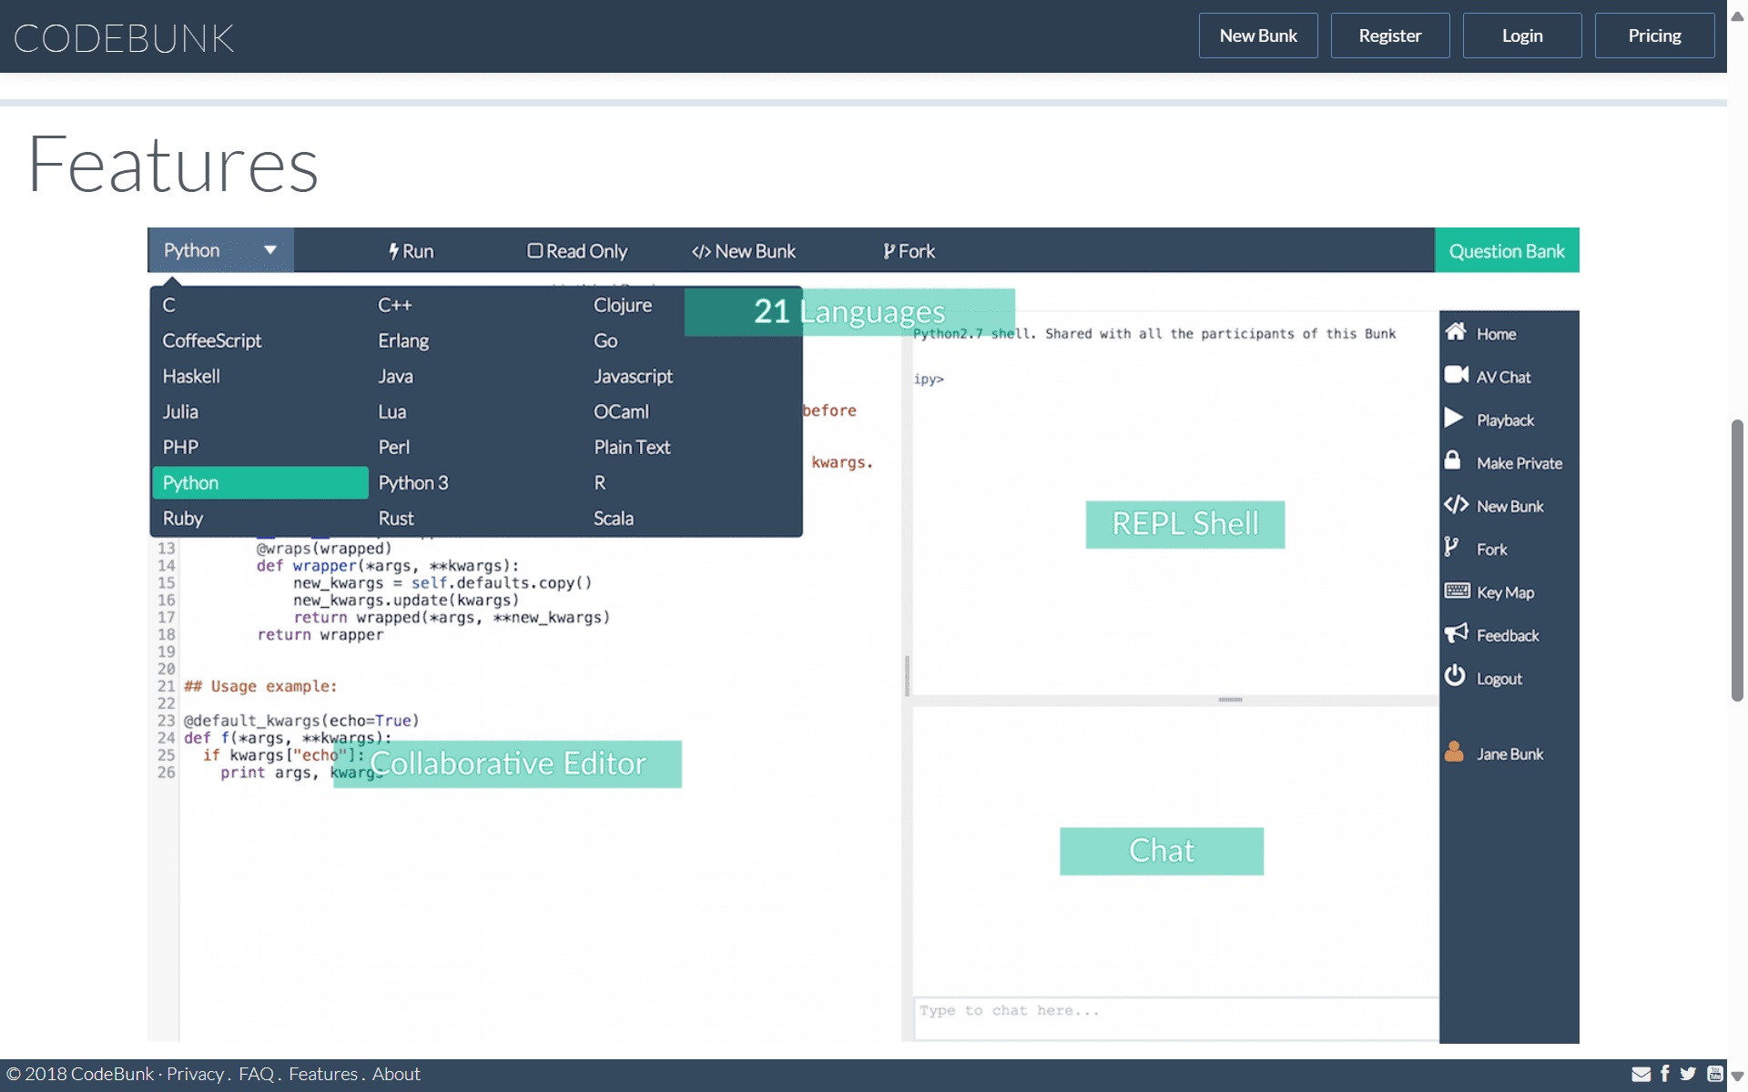The image size is (1748, 1092).
Task: Open the Twitter bird icon in footer
Action: click(x=1688, y=1074)
